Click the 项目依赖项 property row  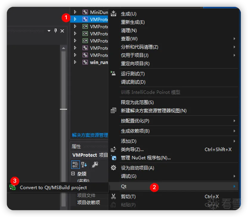tap(89, 202)
